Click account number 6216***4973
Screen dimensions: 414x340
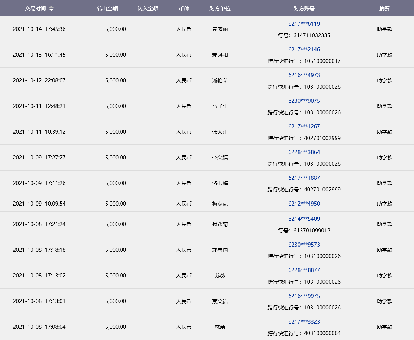(304, 75)
